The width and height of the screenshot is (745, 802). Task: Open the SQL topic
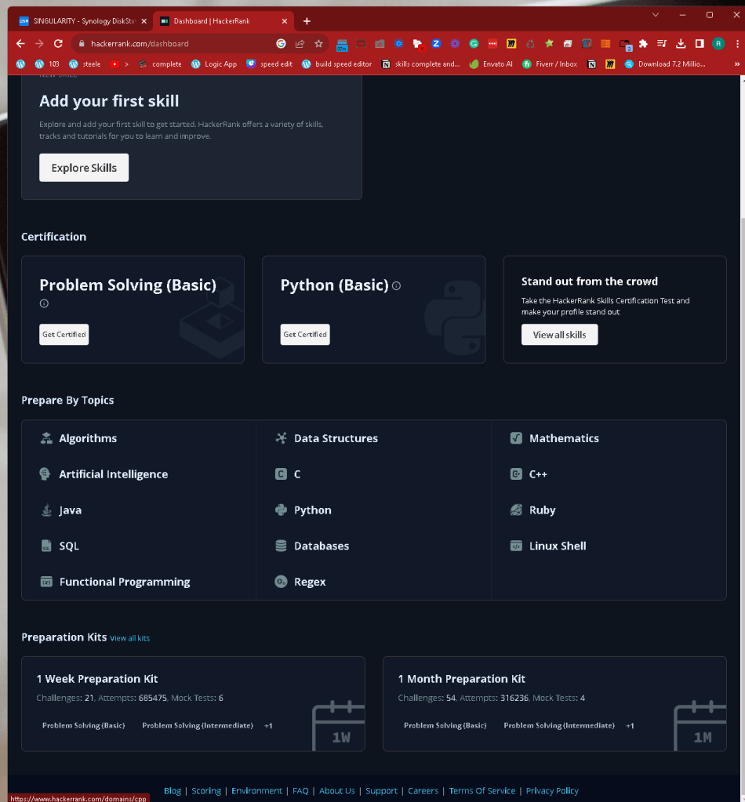tap(69, 546)
